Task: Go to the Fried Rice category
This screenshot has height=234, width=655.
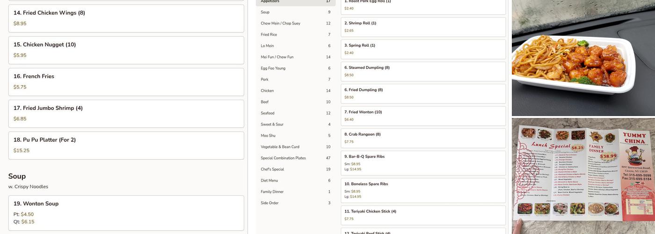Action: pyautogui.click(x=295, y=35)
